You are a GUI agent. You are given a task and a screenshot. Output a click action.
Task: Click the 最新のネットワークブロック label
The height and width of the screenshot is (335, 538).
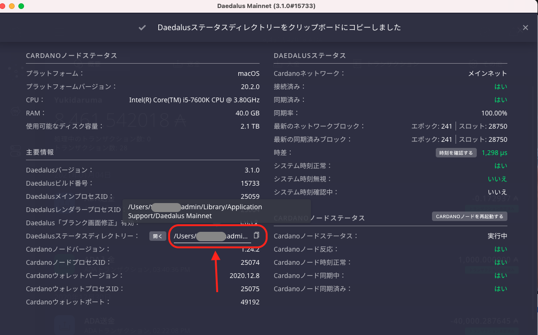coord(319,126)
